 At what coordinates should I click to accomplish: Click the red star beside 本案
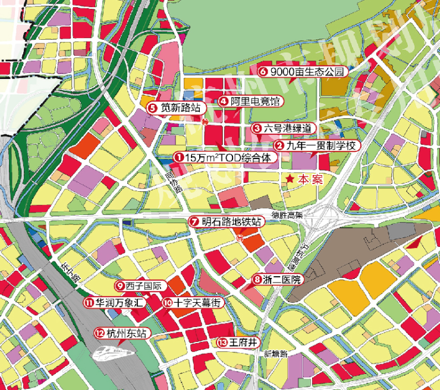(290, 179)
